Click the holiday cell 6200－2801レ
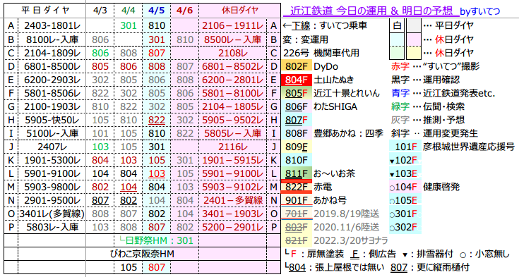 tap(233, 80)
